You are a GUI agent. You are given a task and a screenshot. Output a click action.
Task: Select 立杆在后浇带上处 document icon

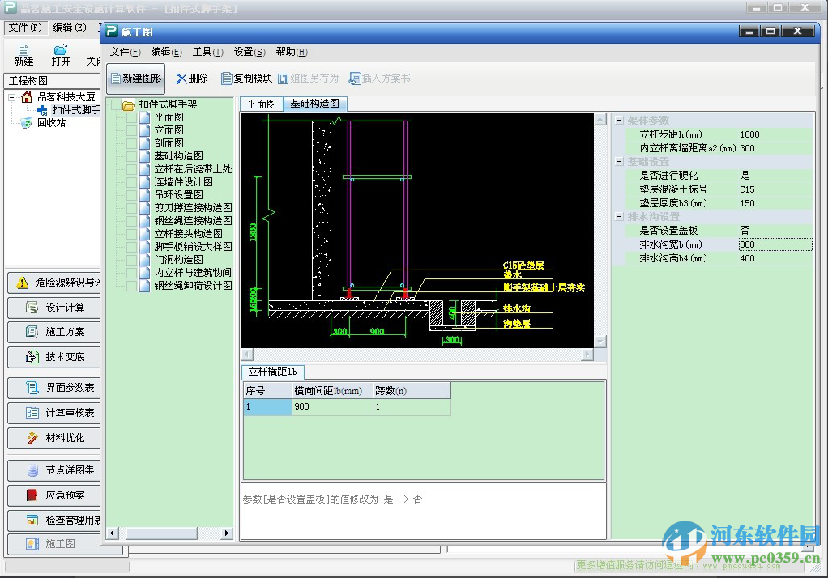(145, 169)
